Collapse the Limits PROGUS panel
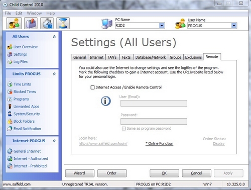The height and width of the screenshot is (190, 251). pos(54,74)
